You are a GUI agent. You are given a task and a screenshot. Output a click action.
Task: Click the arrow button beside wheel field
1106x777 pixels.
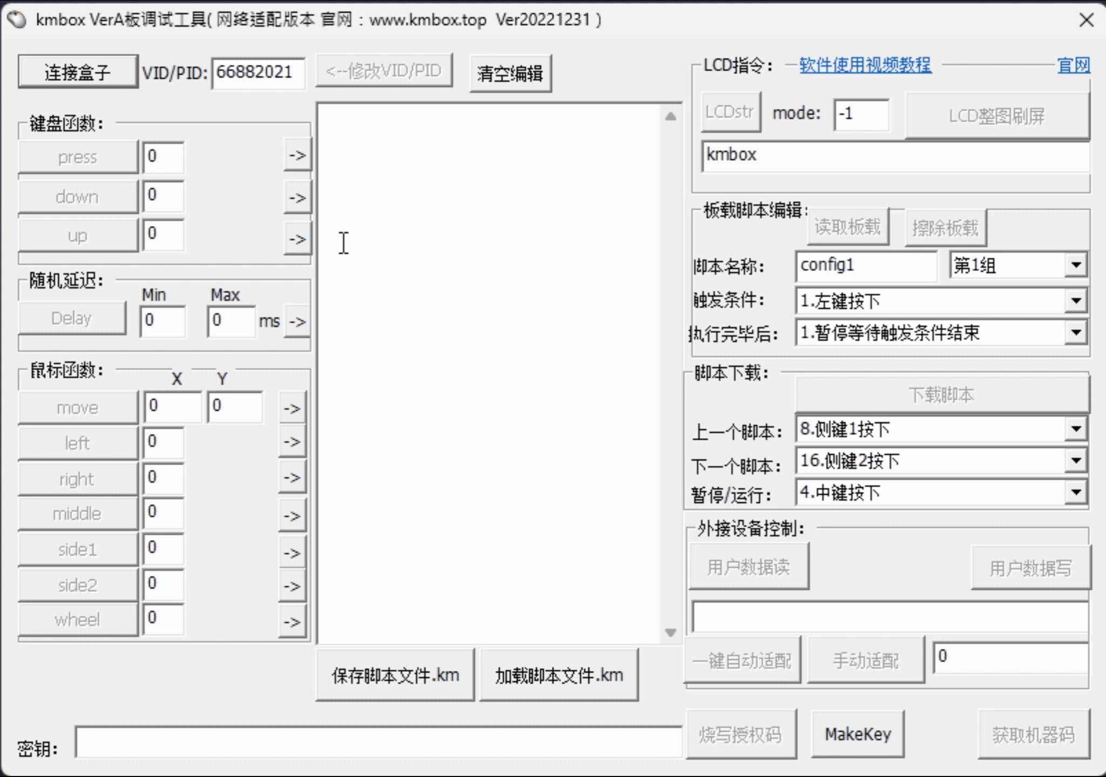[x=292, y=622]
